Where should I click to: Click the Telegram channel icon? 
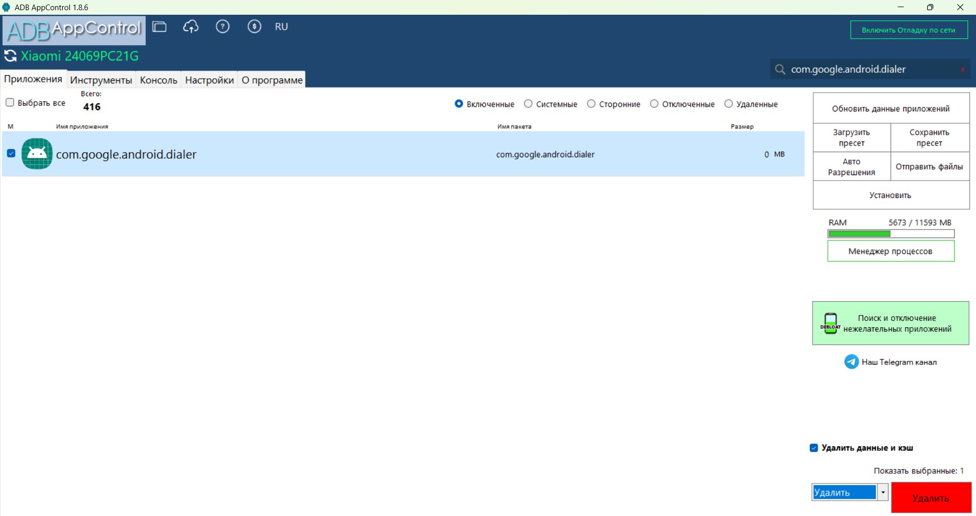point(851,362)
